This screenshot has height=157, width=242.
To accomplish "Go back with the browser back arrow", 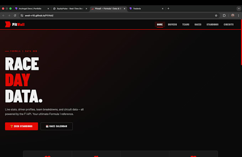I will coord(4,15).
